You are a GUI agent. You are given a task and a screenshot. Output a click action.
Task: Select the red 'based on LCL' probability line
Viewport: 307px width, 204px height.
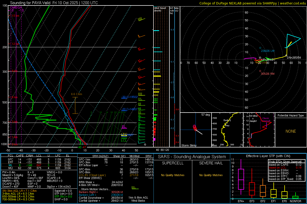click(285, 168)
